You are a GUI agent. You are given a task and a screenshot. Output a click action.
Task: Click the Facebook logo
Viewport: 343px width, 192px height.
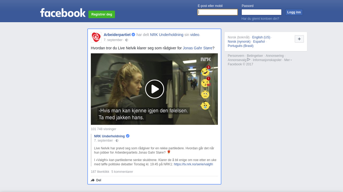pos(63,13)
